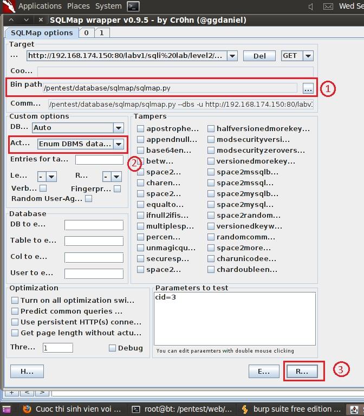Click the User to enumerate input field
The width and height of the screenshot is (364, 416).
point(94,274)
